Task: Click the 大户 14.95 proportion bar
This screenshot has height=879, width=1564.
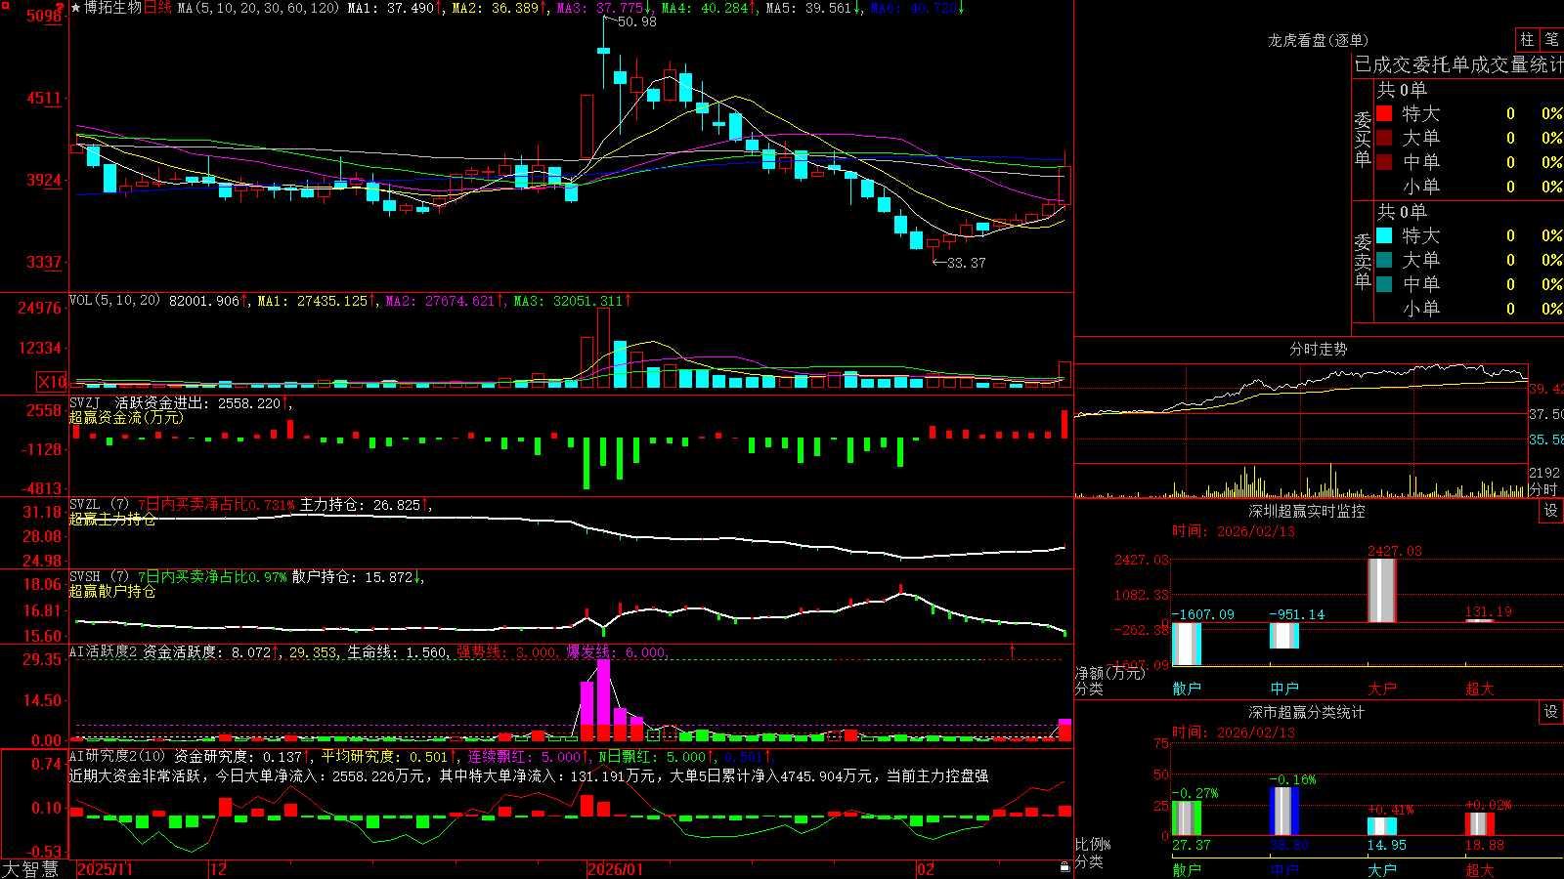Action: [x=1382, y=826]
